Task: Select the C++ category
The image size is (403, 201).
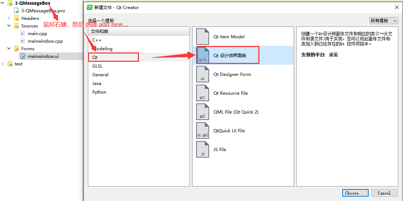Action: (139, 40)
